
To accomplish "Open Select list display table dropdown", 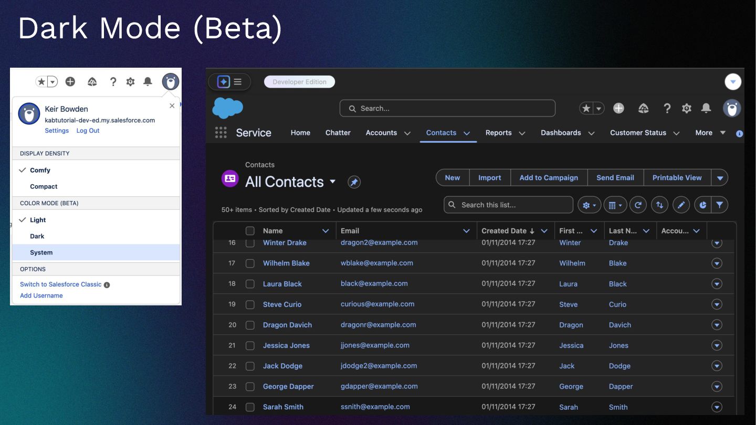I will pyautogui.click(x=616, y=205).
